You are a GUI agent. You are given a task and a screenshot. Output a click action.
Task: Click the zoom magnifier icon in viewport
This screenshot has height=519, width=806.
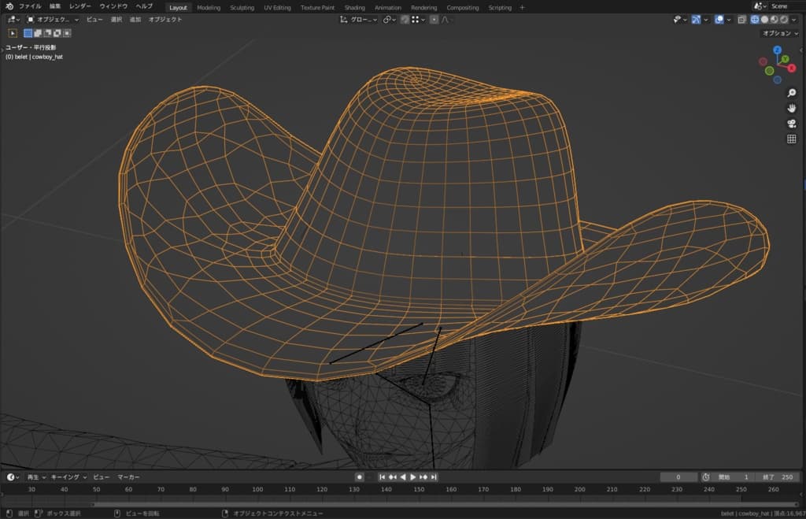pyautogui.click(x=792, y=93)
